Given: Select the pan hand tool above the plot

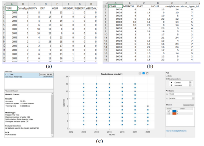Looking at the screenshot, I should click(x=147, y=73).
